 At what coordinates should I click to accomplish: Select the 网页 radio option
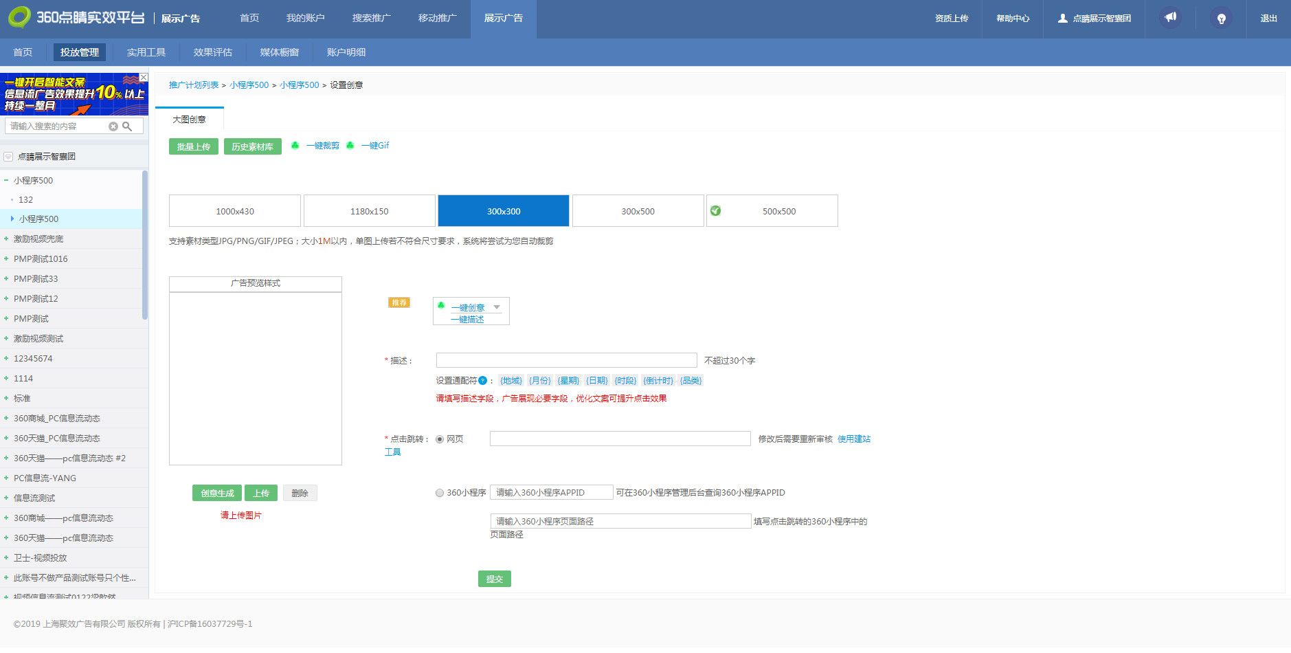[440, 439]
